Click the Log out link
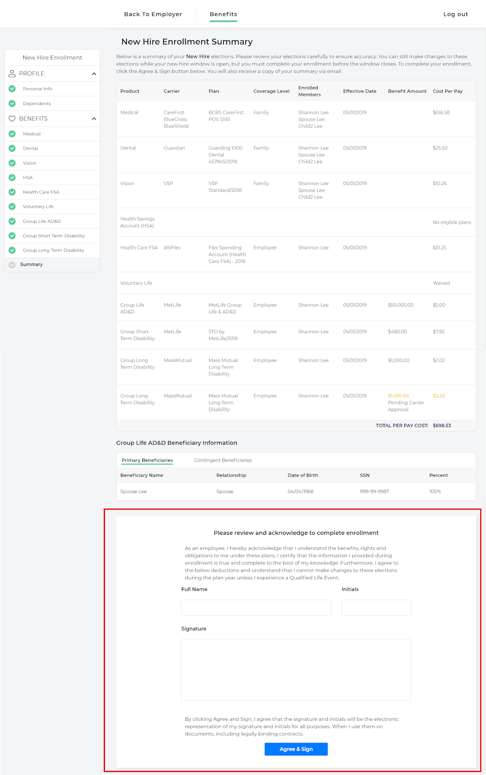The image size is (486, 775). click(456, 14)
